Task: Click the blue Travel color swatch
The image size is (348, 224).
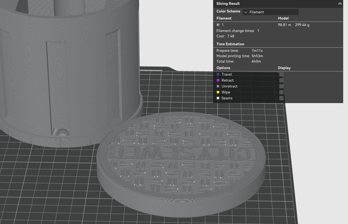Action: pos(218,74)
